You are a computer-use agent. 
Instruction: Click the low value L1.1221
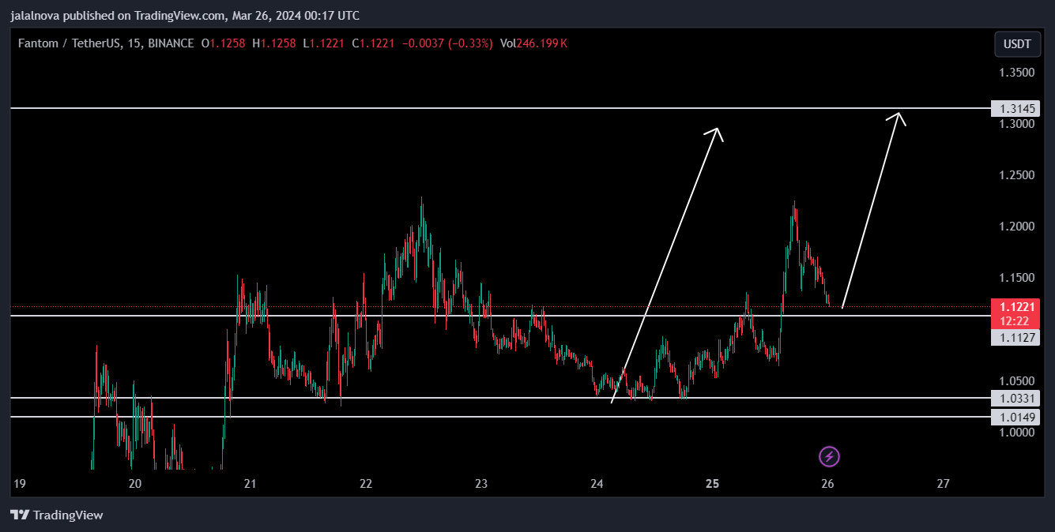pos(326,43)
